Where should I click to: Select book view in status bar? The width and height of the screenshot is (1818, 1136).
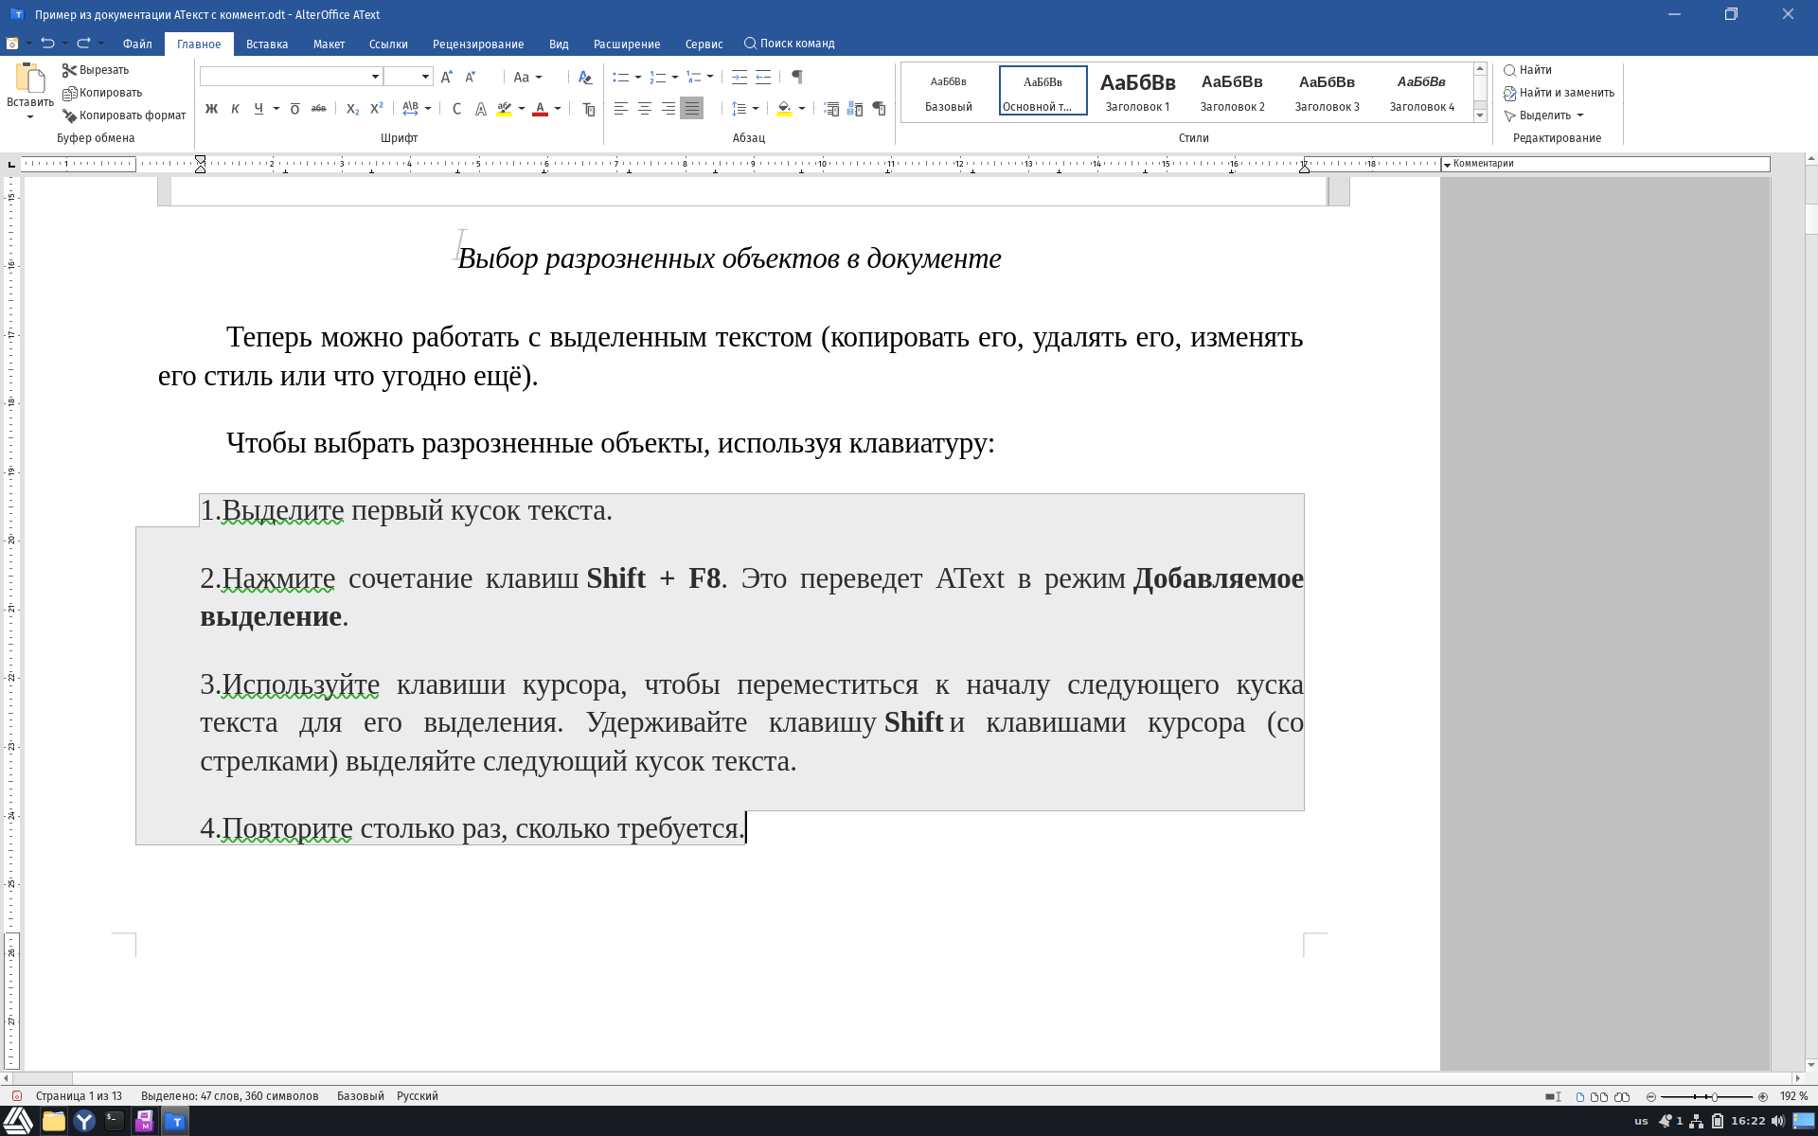tap(1622, 1096)
